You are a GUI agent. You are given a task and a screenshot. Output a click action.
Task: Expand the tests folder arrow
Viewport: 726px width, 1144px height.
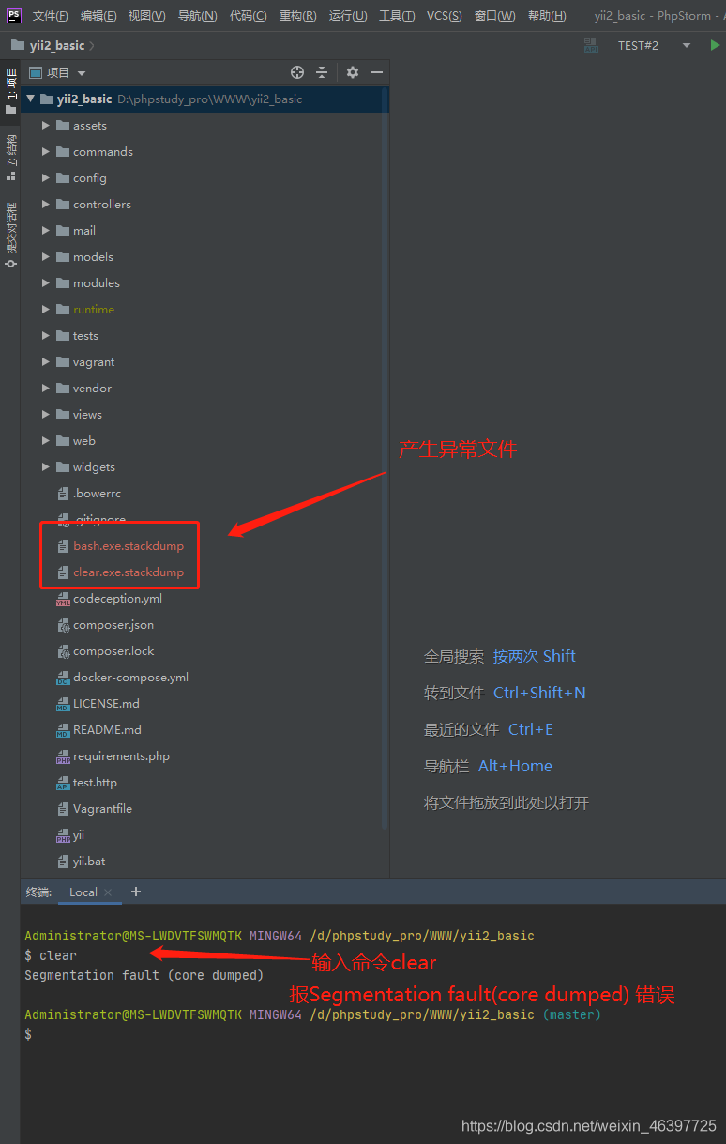click(46, 335)
